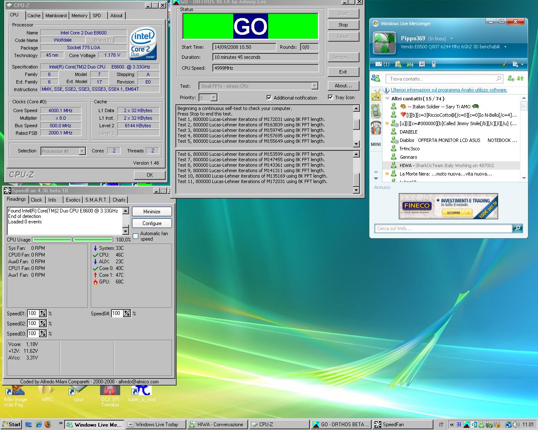The image size is (538, 430).
Task: Click the Stop button in ORTHOS
Action: point(343,25)
